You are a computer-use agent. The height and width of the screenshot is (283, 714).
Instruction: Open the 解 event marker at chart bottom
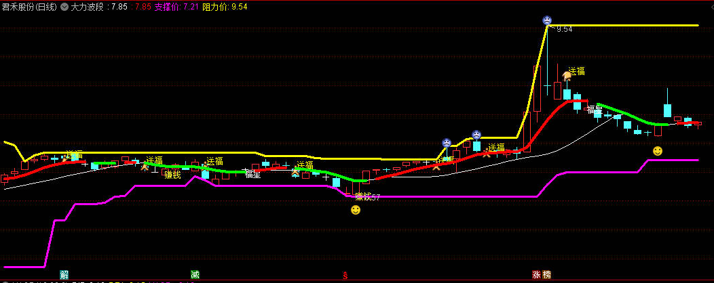point(64,274)
